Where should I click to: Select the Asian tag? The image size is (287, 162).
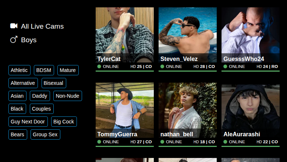coord(17,96)
